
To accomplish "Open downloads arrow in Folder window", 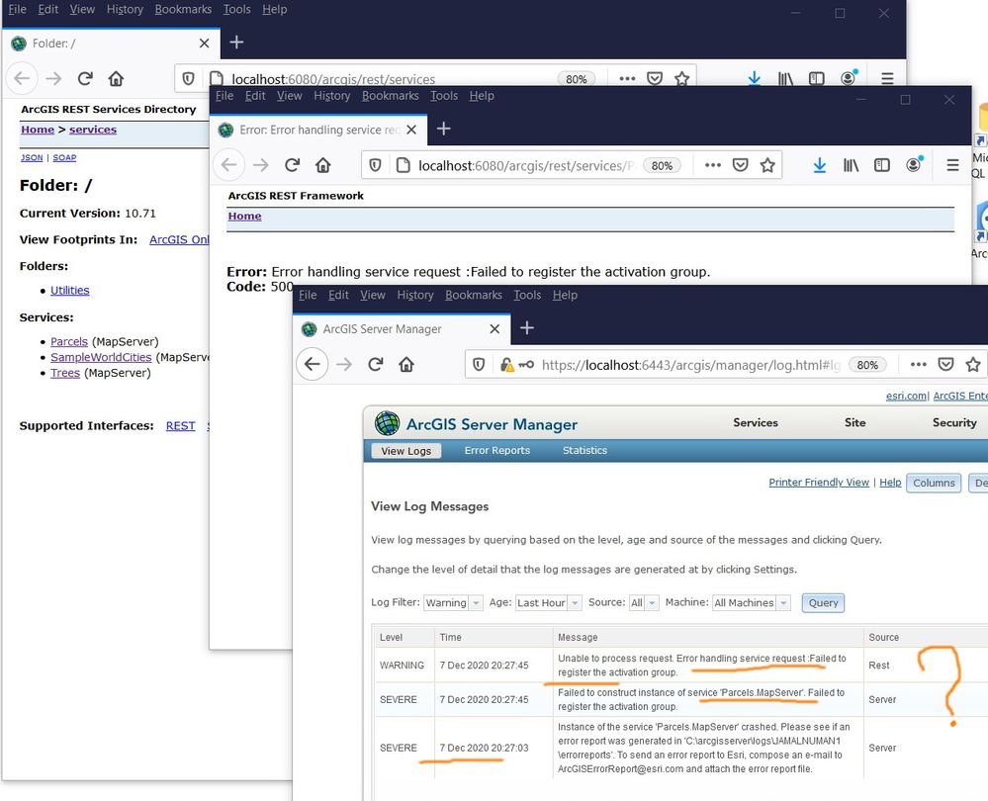I will pyautogui.click(x=755, y=79).
